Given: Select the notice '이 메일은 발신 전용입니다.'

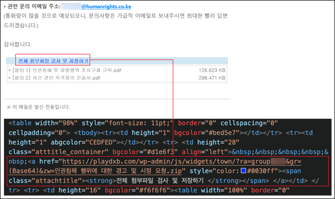Looking at the screenshot, I should (41, 107).
